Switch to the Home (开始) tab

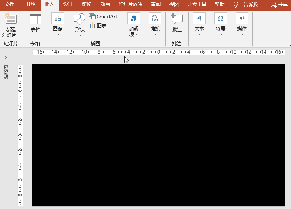pyautogui.click(x=30, y=4)
